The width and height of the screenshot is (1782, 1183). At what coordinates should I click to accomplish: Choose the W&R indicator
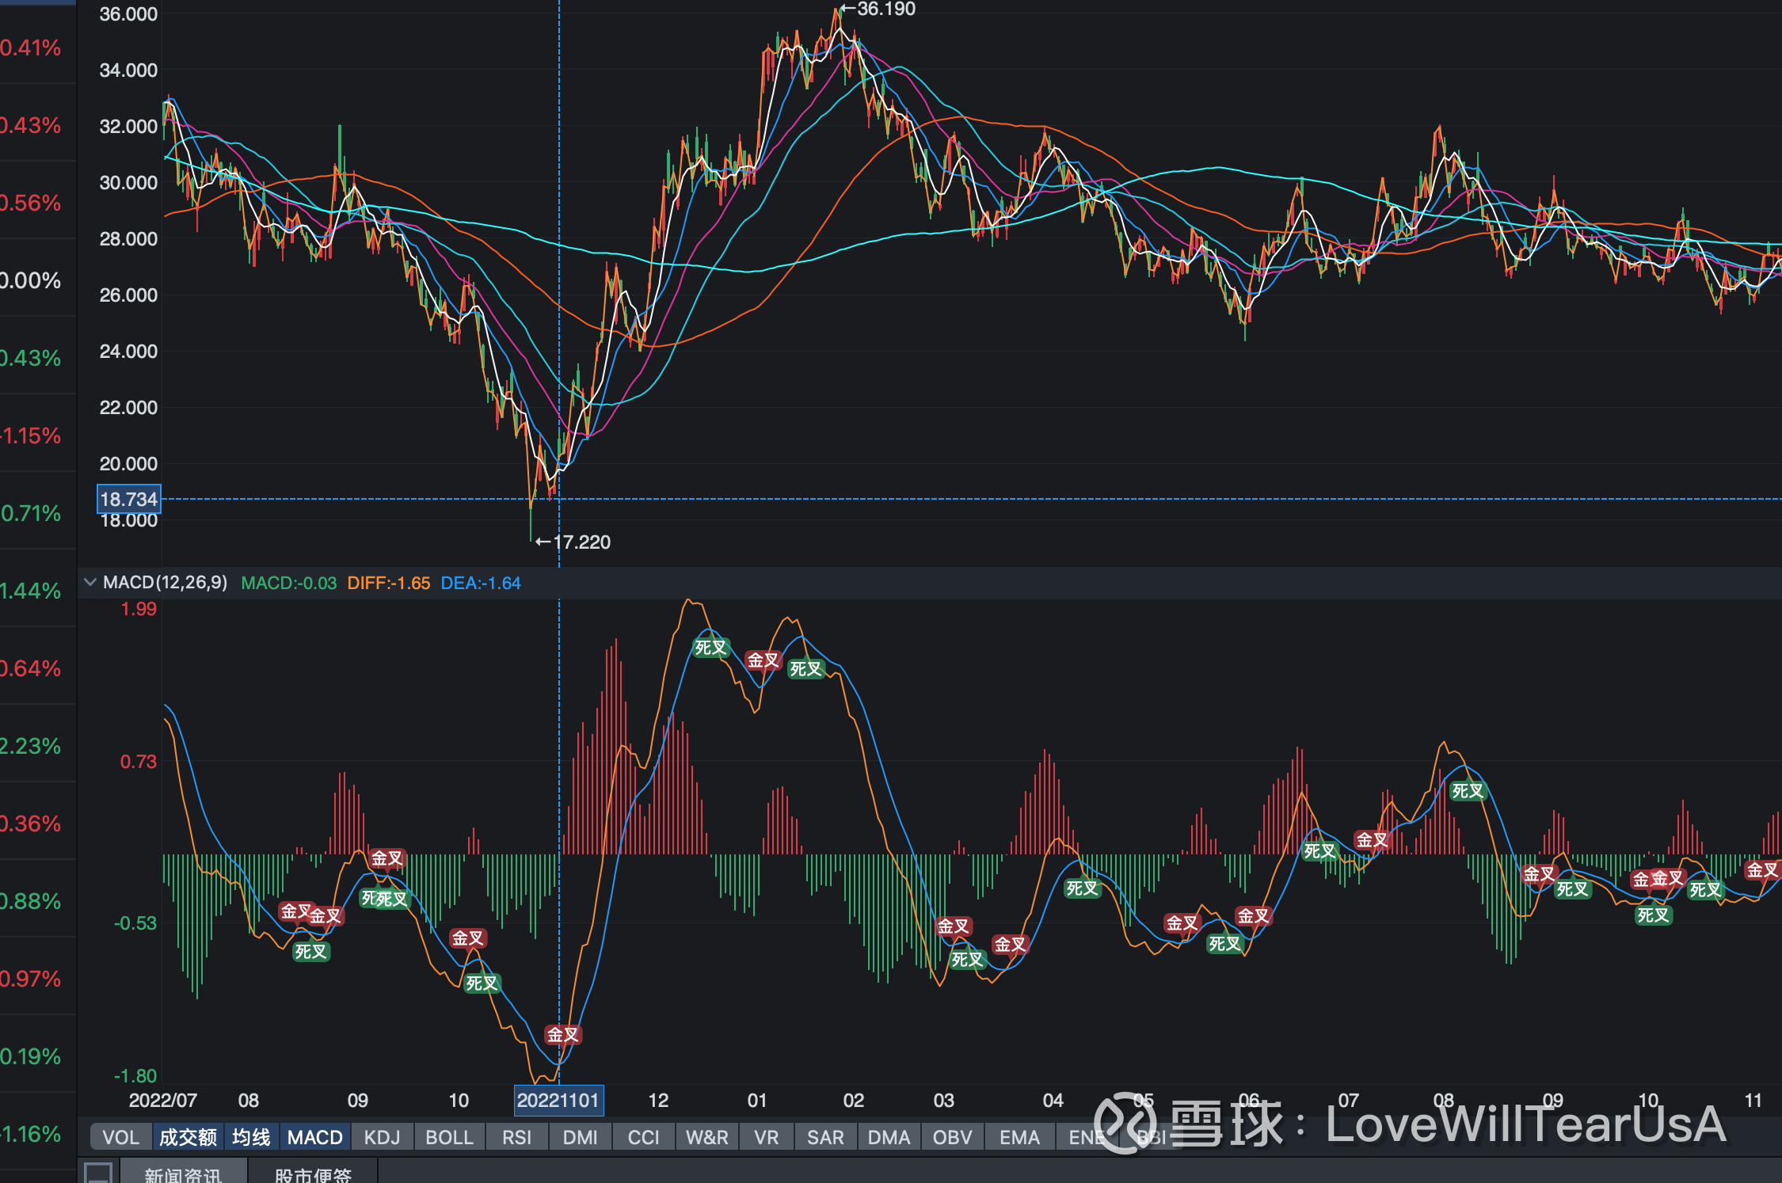coord(706,1137)
